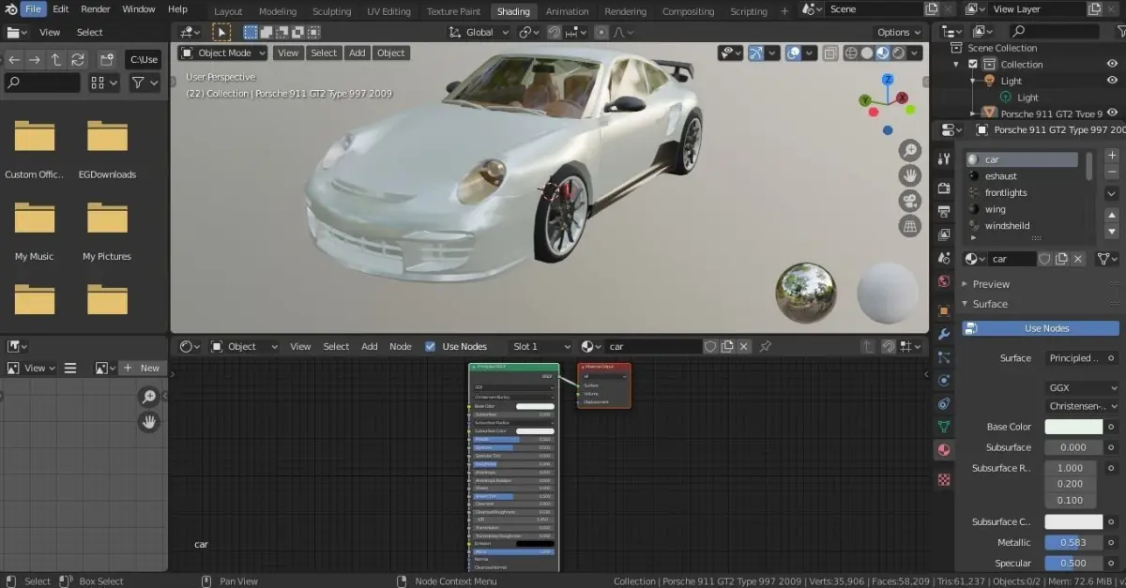Refresh the file browser list
Image resolution: width=1126 pixels, height=588 pixels.
tap(77, 59)
